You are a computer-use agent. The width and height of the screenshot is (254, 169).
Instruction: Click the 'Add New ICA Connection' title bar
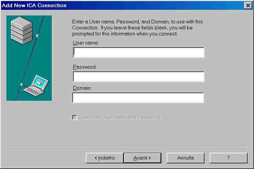tap(113, 5)
